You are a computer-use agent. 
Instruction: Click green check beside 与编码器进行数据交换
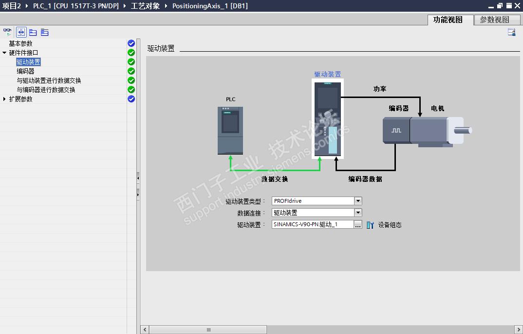point(131,90)
